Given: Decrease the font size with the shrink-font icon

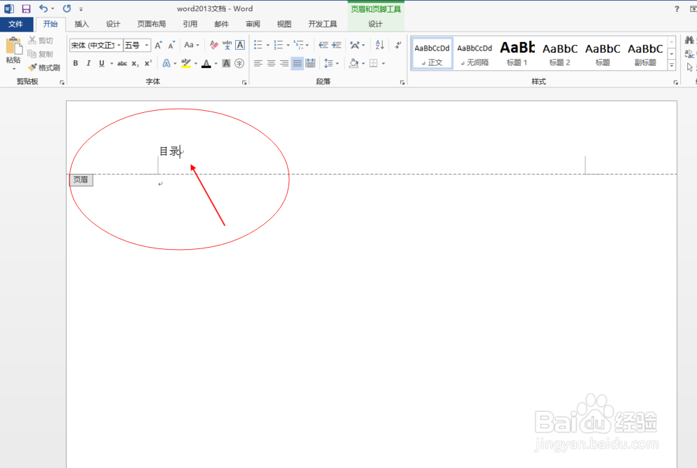Looking at the screenshot, I should click(171, 45).
